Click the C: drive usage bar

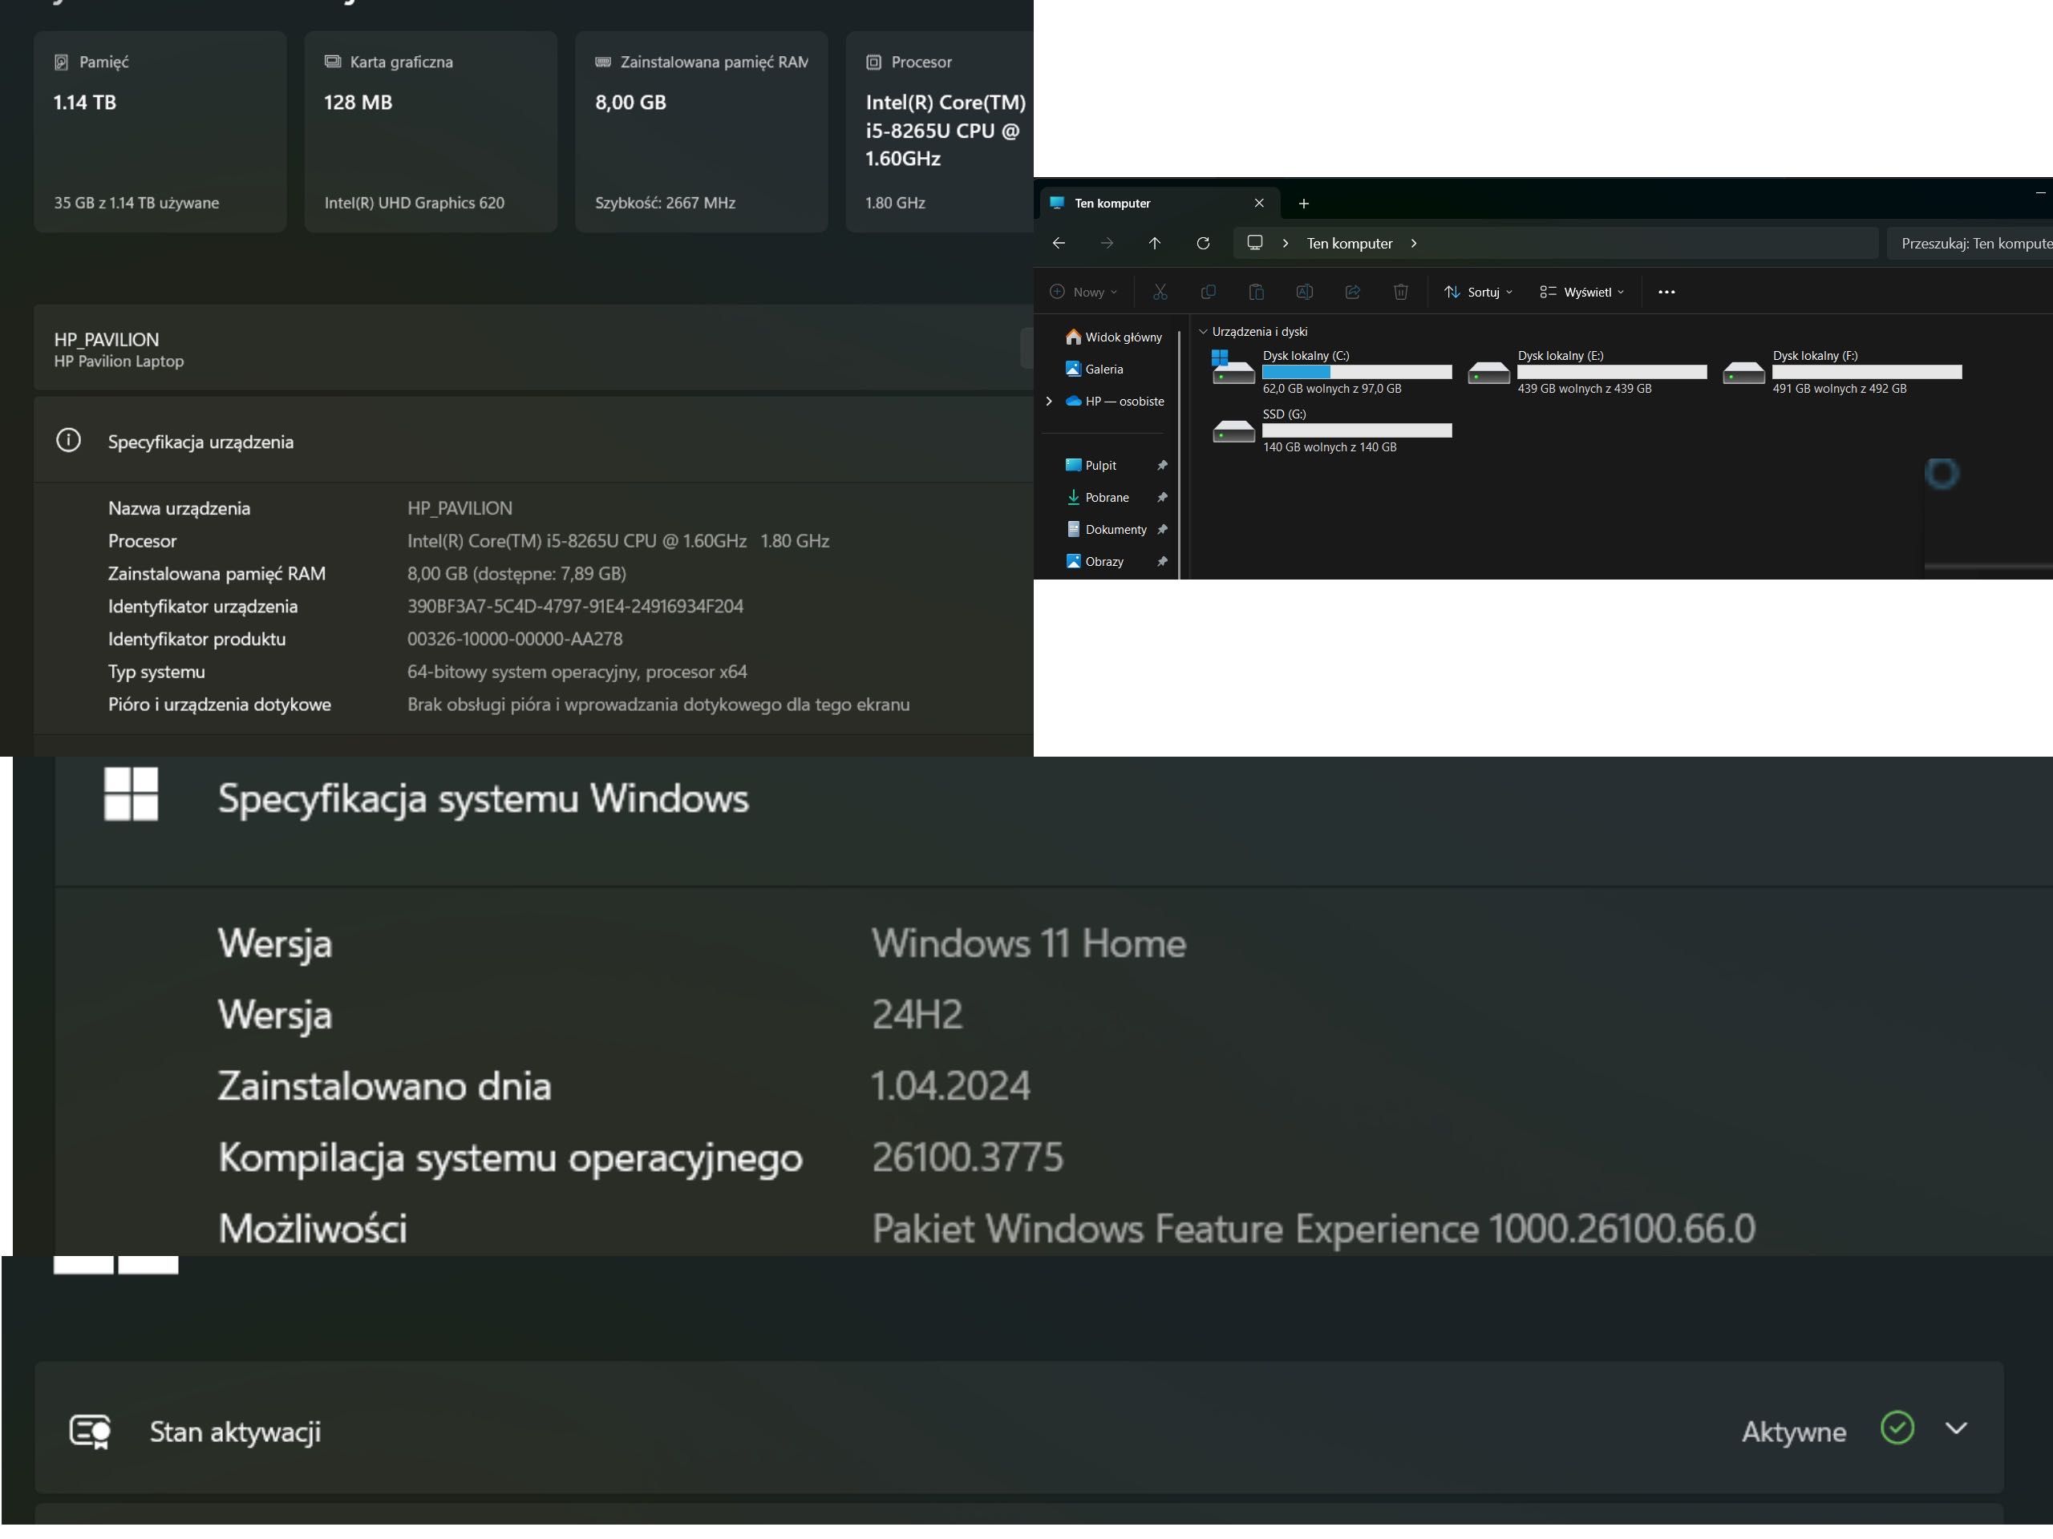tap(1357, 372)
